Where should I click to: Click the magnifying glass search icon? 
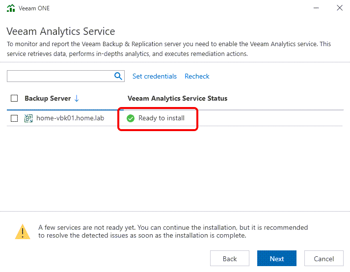118,76
